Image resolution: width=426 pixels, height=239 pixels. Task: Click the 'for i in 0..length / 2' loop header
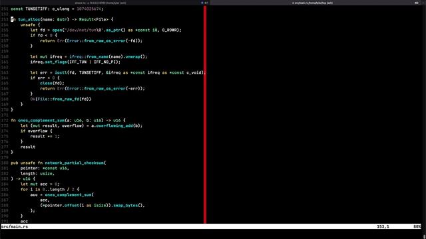tap(47, 189)
